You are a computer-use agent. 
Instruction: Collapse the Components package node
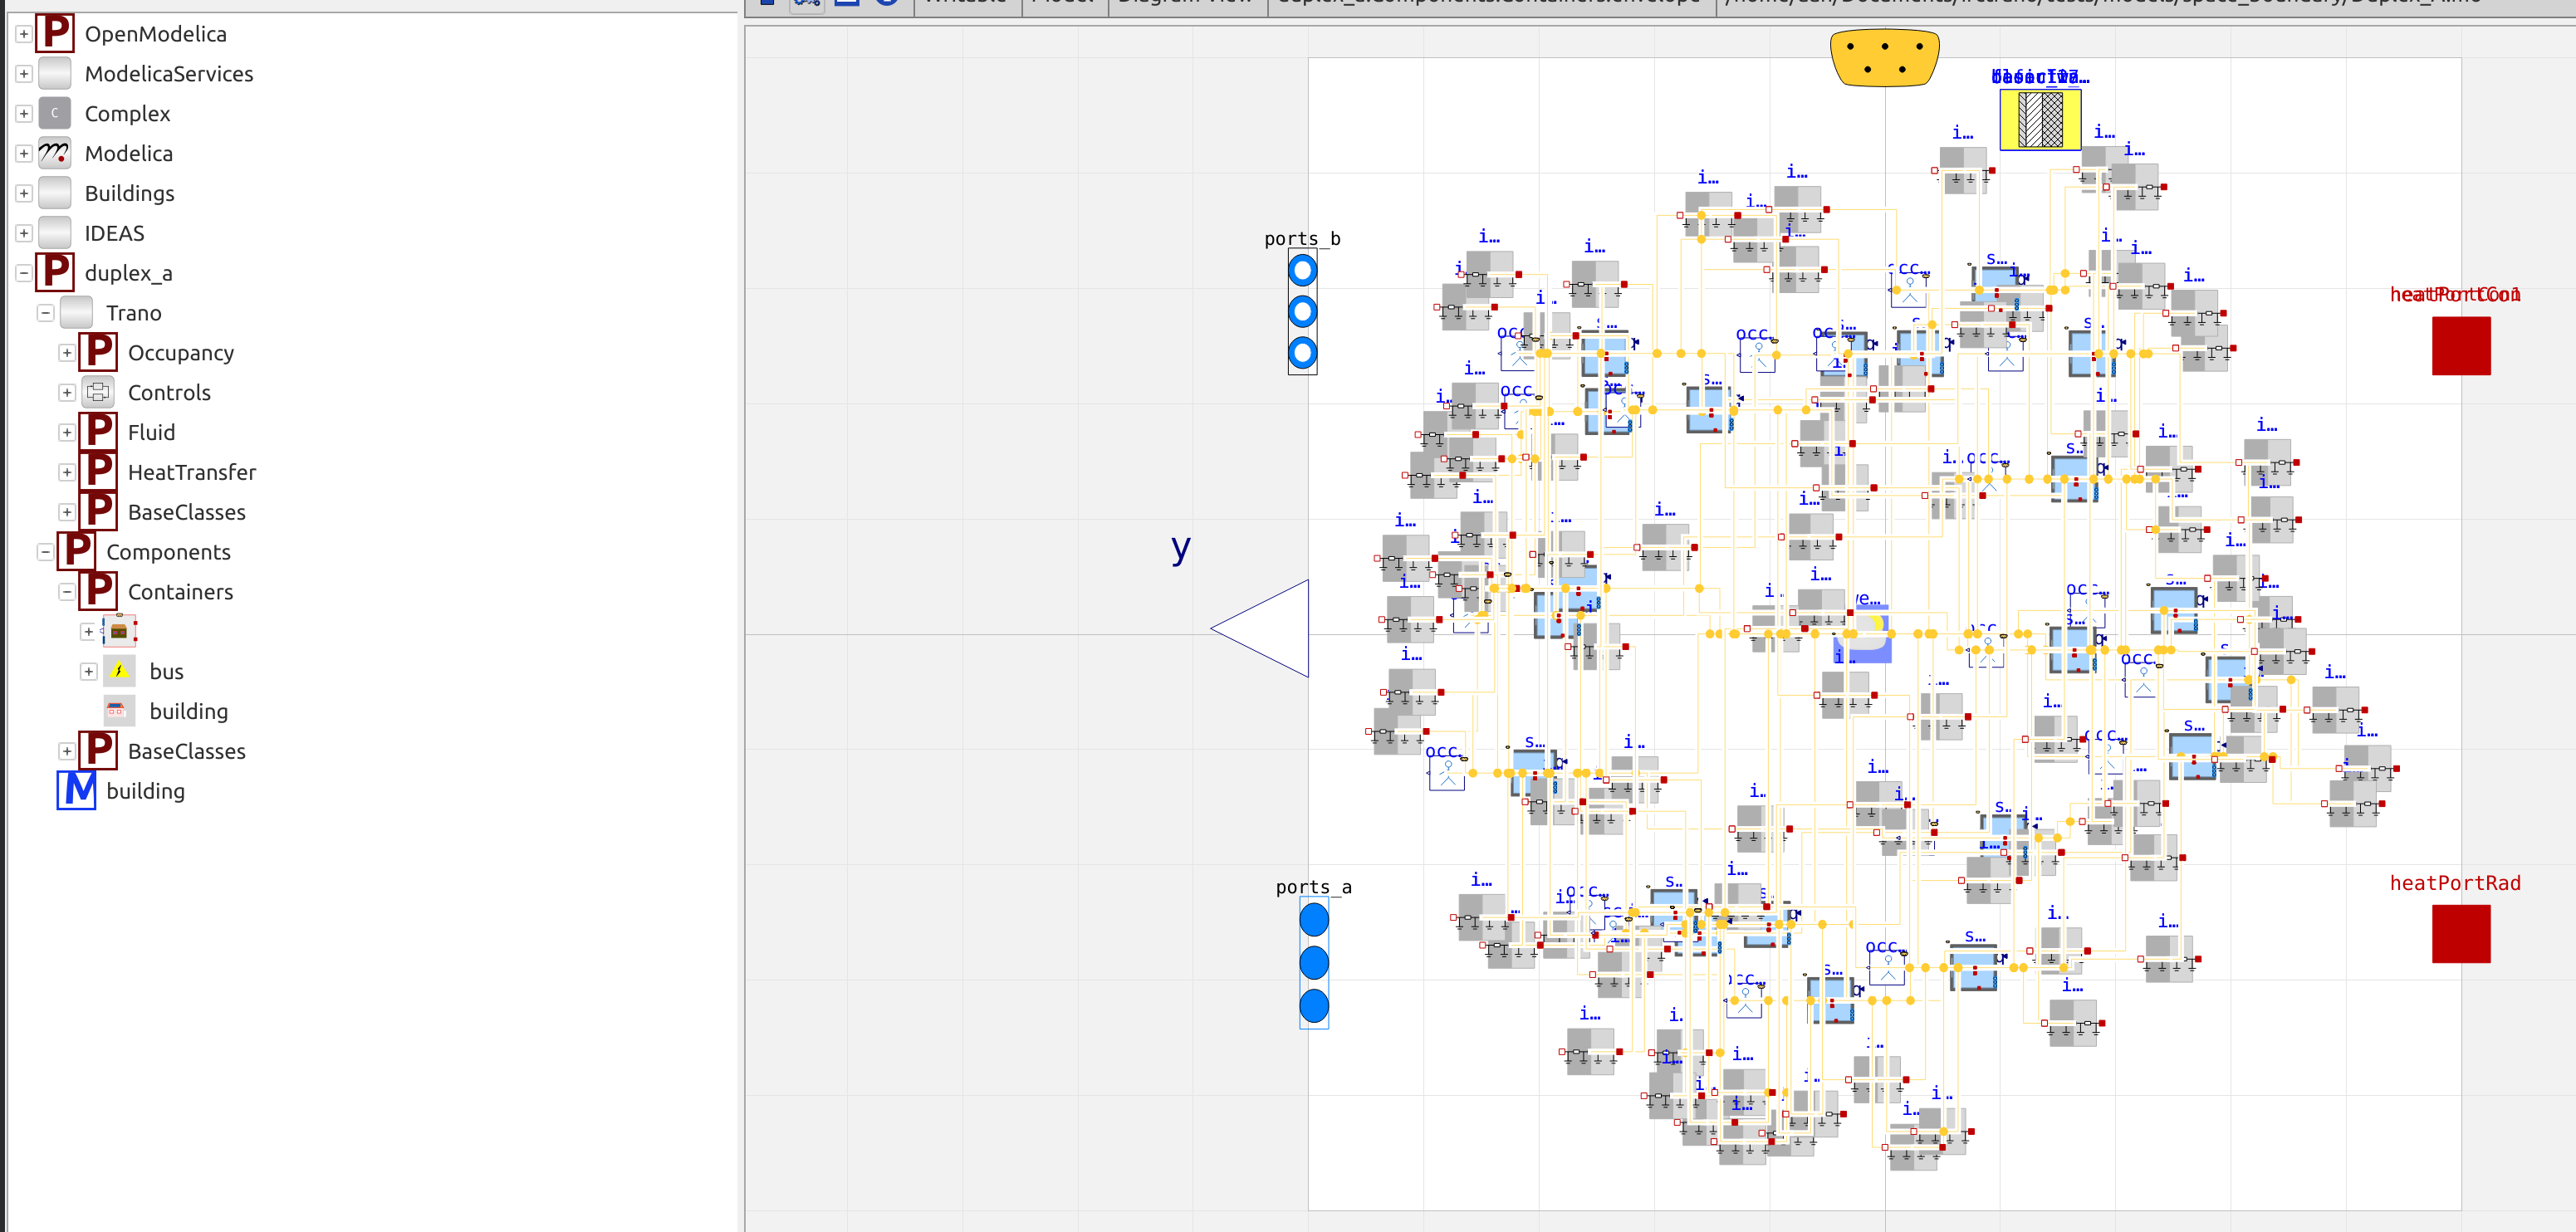pyautogui.click(x=45, y=552)
